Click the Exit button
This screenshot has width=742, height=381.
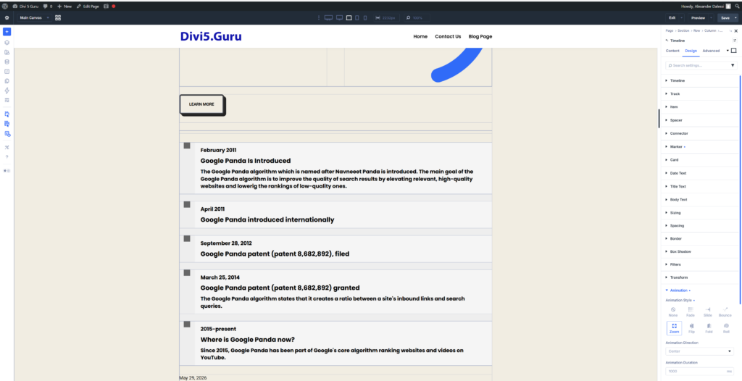672,17
